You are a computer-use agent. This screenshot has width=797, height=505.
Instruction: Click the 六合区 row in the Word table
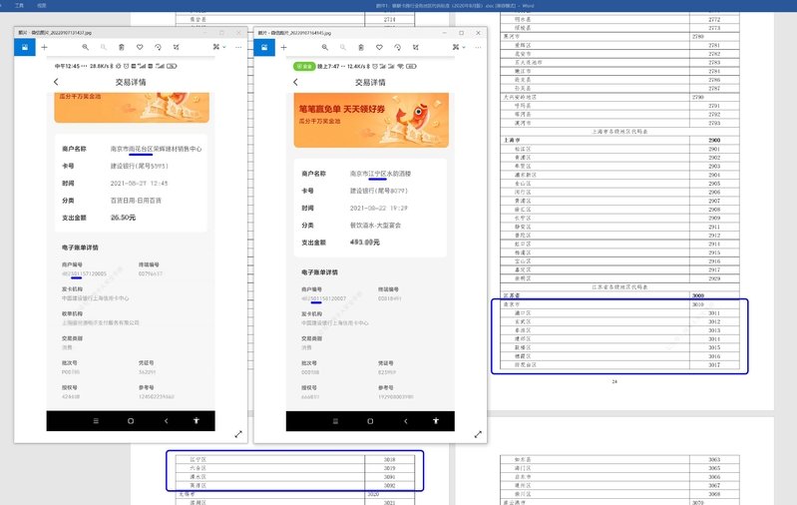pos(295,468)
